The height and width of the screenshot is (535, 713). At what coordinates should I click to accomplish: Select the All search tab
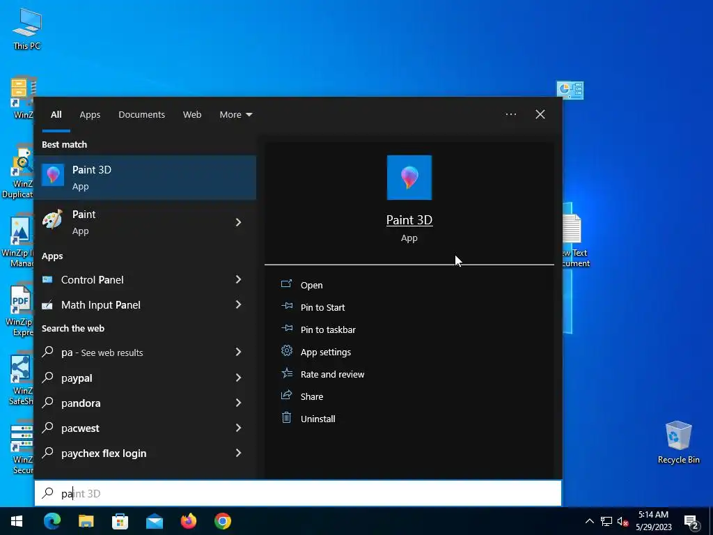tap(56, 115)
